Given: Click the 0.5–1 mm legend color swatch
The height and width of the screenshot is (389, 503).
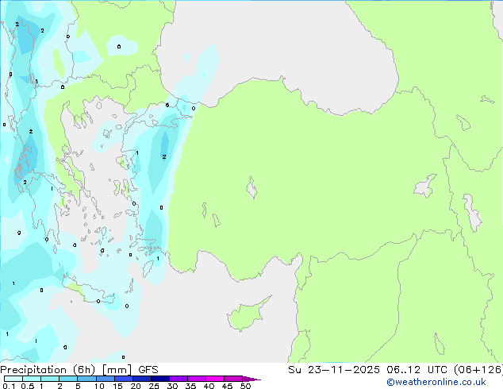Looking at the screenshot, I should click(32, 379).
